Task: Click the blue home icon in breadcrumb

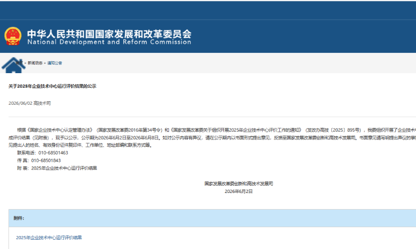Action: click(x=14, y=65)
